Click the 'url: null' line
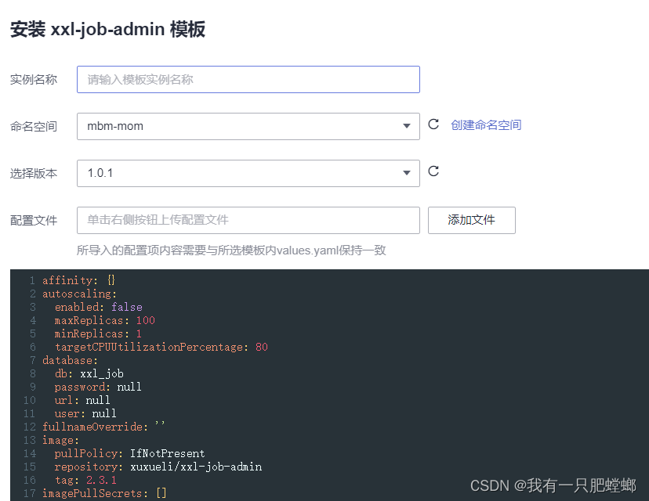The width and height of the screenshot is (649, 501). tap(82, 400)
